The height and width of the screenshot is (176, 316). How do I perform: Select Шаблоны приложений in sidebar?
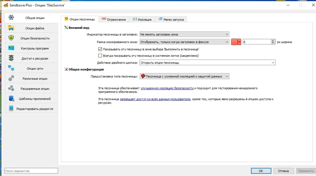click(x=32, y=98)
